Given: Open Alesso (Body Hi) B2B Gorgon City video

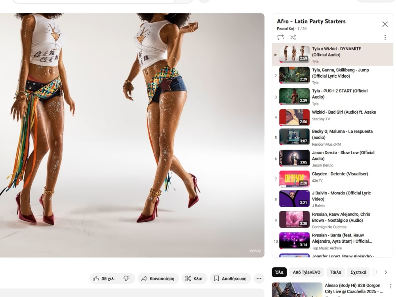Looking at the screenshot, I should (x=354, y=288).
